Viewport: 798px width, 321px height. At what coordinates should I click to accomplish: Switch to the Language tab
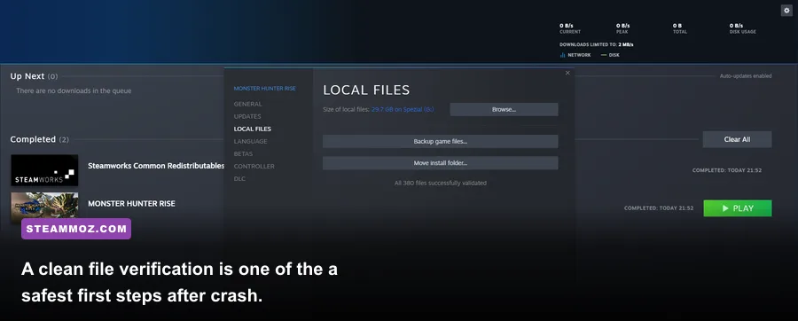(x=250, y=141)
